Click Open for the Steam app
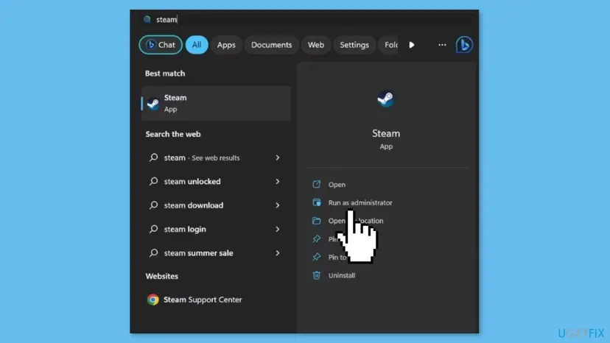This screenshot has height=343, width=610. point(337,184)
